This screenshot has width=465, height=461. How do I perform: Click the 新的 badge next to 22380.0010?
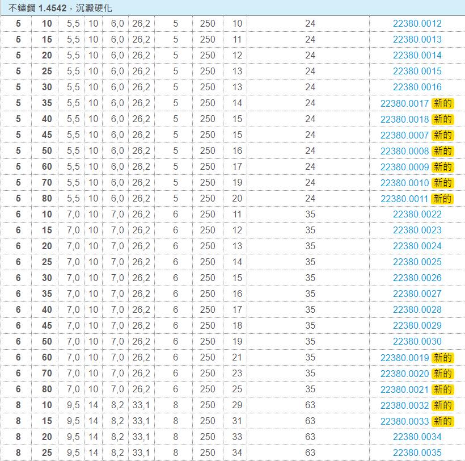coord(442,183)
